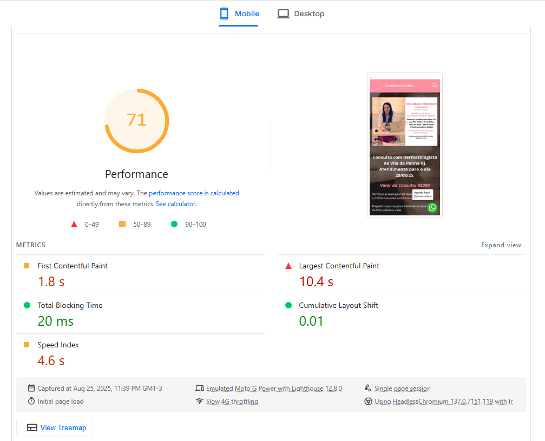
Task: Click the performance score gauge showing 71
Action: (x=136, y=120)
